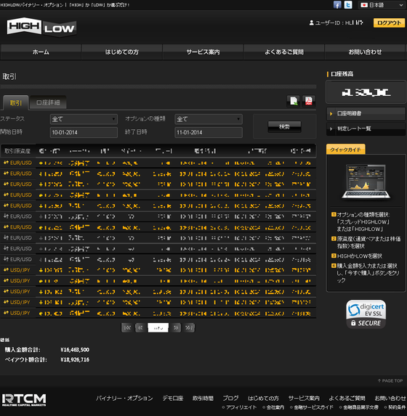Screen dimensions: 407x416
Task: Open the 日本語 language dropdown
Action: 382,5
